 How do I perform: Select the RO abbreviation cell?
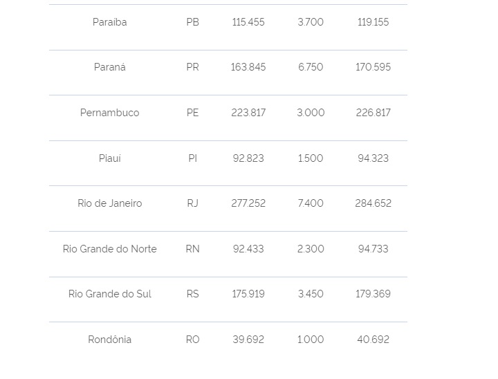point(192,340)
